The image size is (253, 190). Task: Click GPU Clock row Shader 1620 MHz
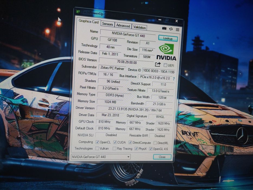click(x=164, y=123)
